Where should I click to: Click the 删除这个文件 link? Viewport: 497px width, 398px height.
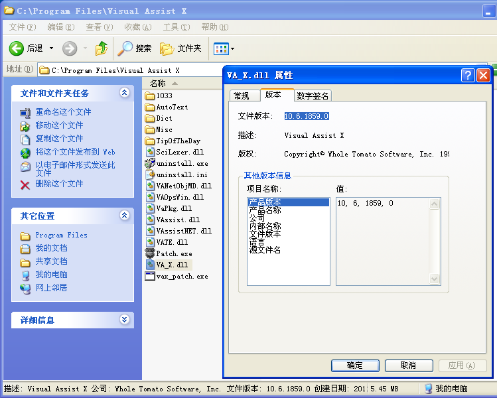coord(59,184)
